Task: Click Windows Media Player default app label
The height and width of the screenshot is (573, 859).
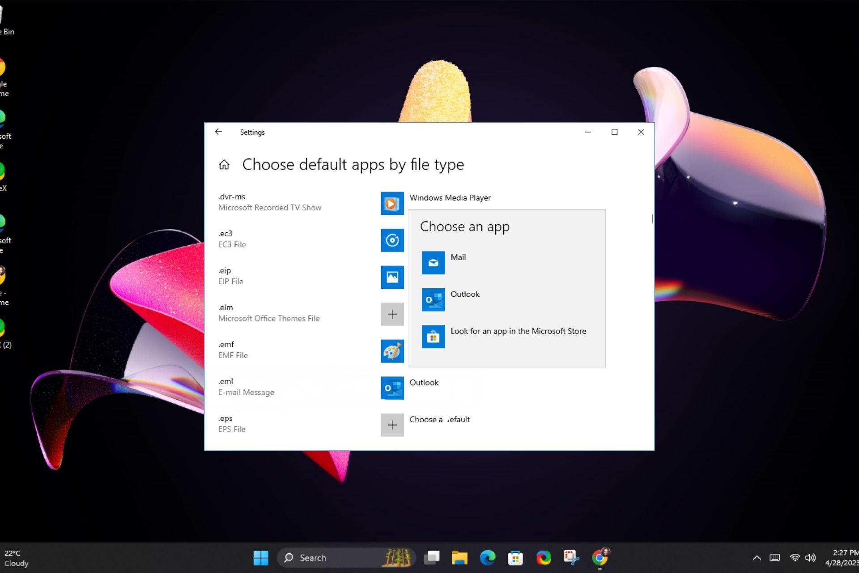Action: pyautogui.click(x=450, y=198)
